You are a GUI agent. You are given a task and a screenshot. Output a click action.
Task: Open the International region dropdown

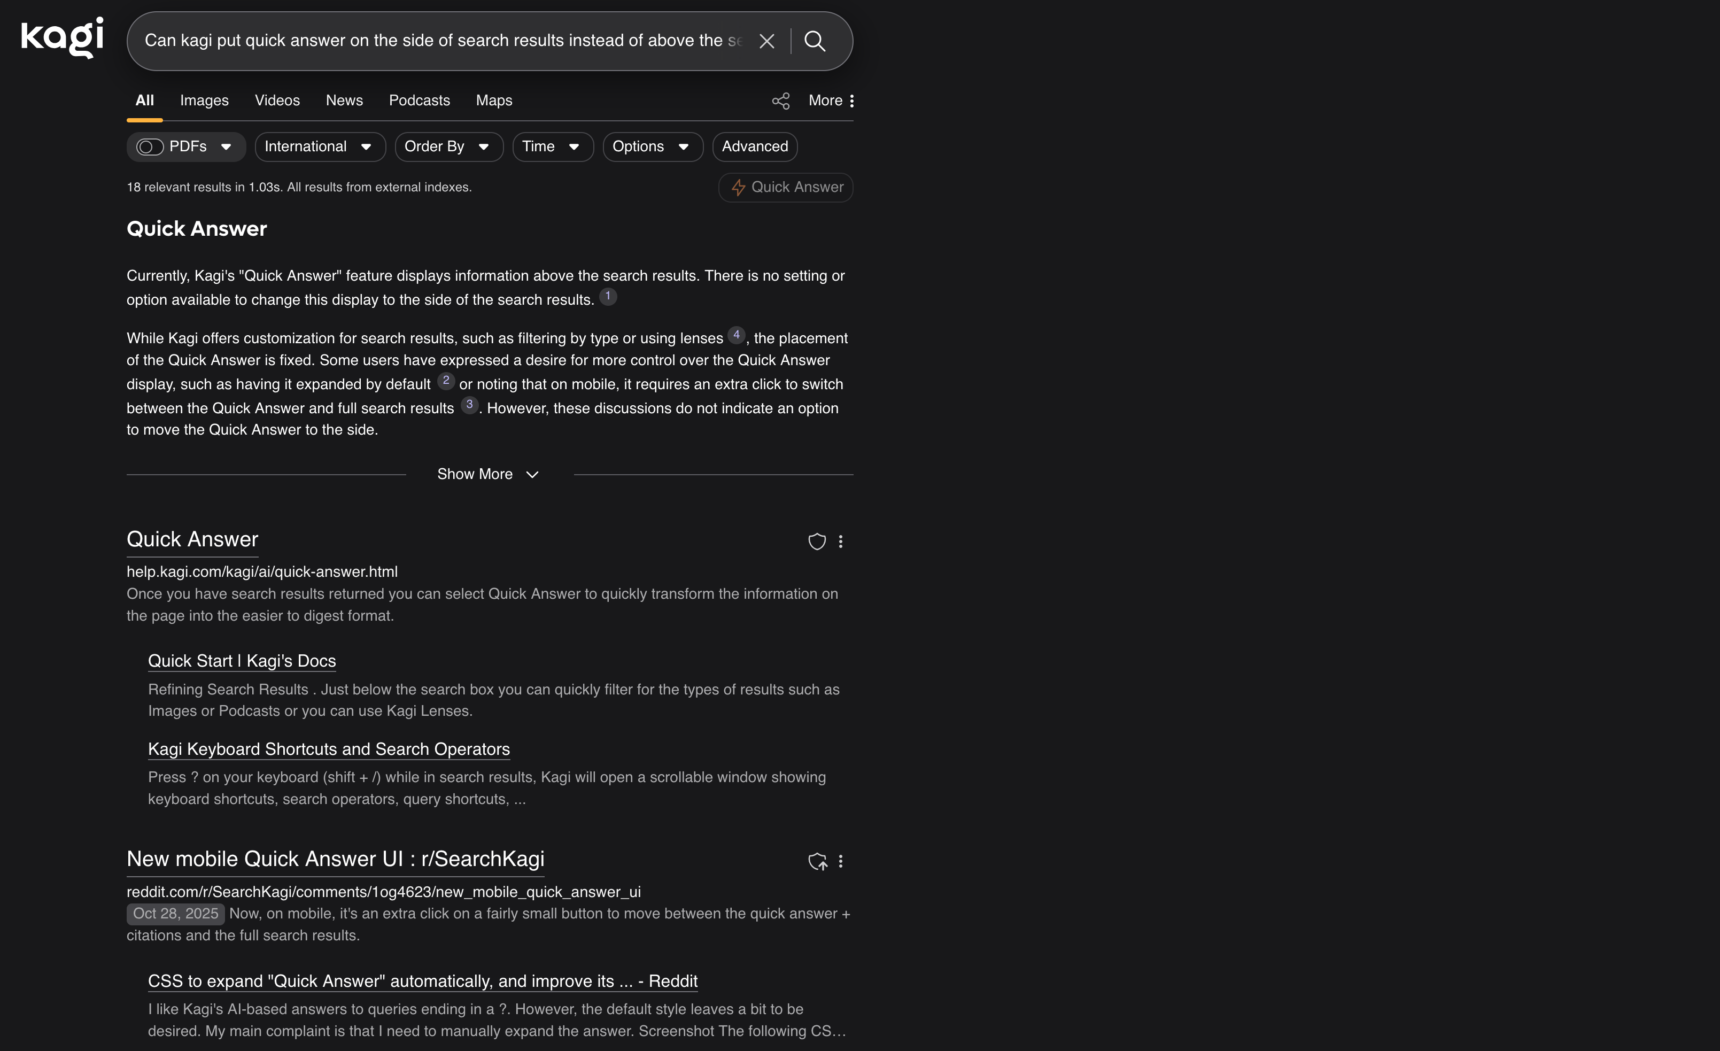pyautogui.click(x=319, y=146)
